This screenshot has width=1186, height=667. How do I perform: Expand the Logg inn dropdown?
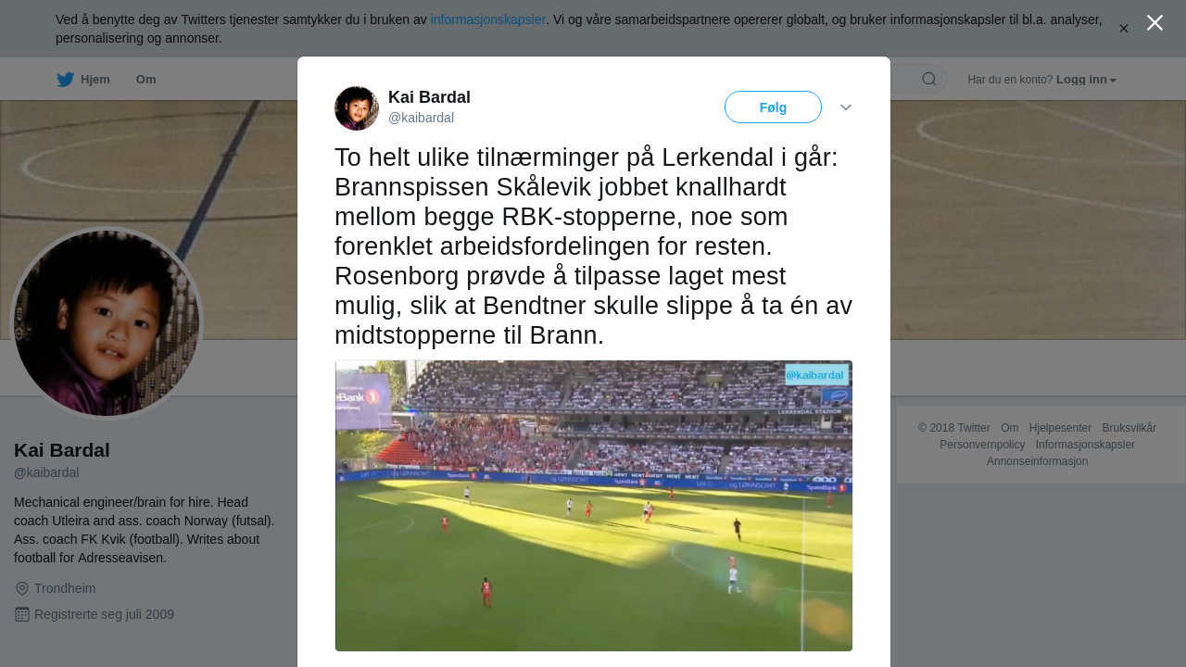[x=1086, y=80]
